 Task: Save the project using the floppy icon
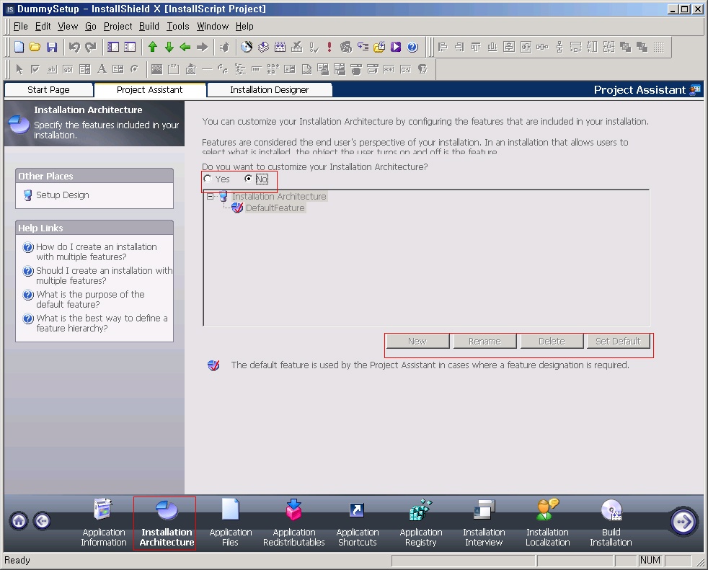(52, 47)
